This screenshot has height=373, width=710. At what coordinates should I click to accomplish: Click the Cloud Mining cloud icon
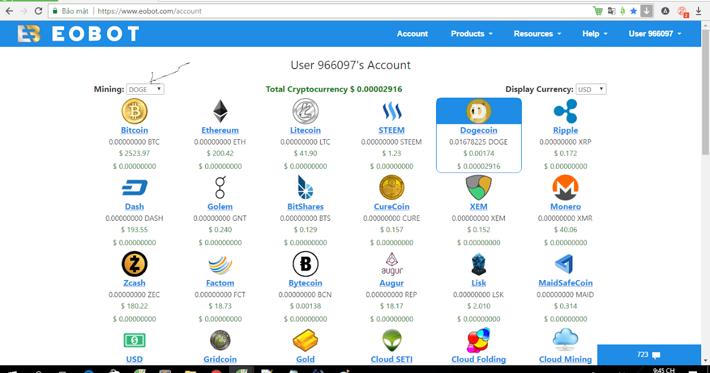(565, 340)
